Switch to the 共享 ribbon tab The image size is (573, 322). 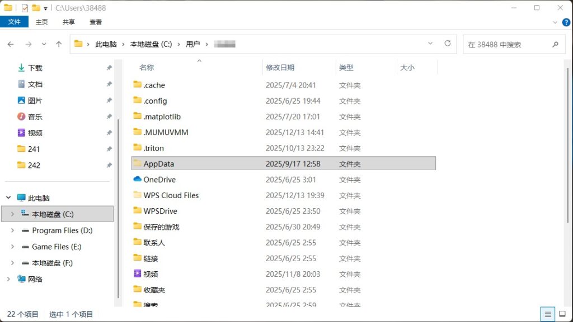[69, 22]
